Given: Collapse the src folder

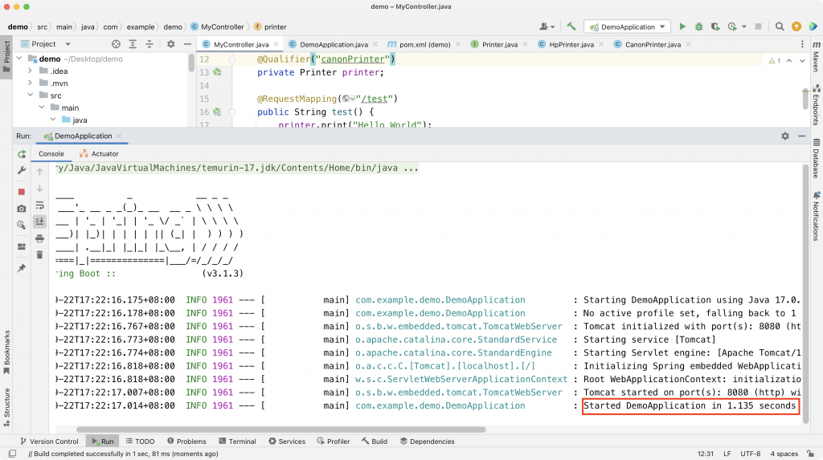Looking at the screenshot, I should click(31, 95).
